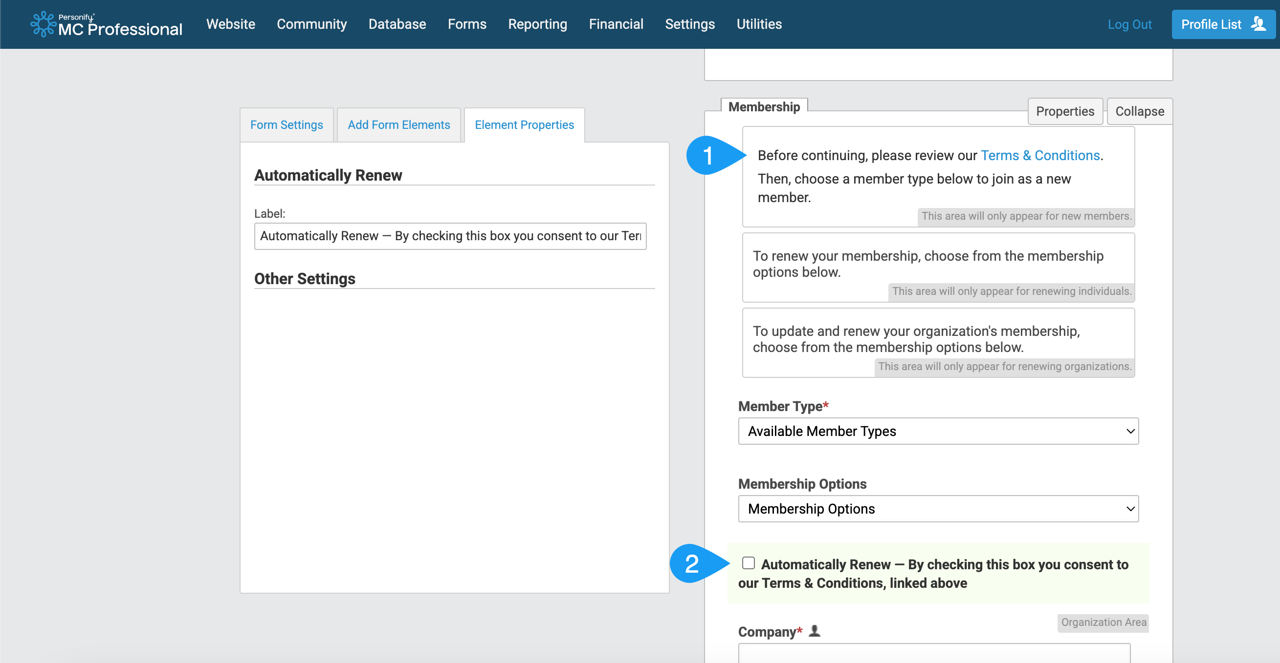Viewport: 1280px width, 663px height.
Task: Click the 'Other Settings' heading
Action: (x=305, y=278)
